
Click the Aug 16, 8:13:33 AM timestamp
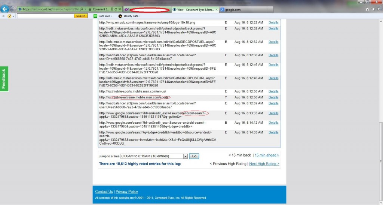249,113
